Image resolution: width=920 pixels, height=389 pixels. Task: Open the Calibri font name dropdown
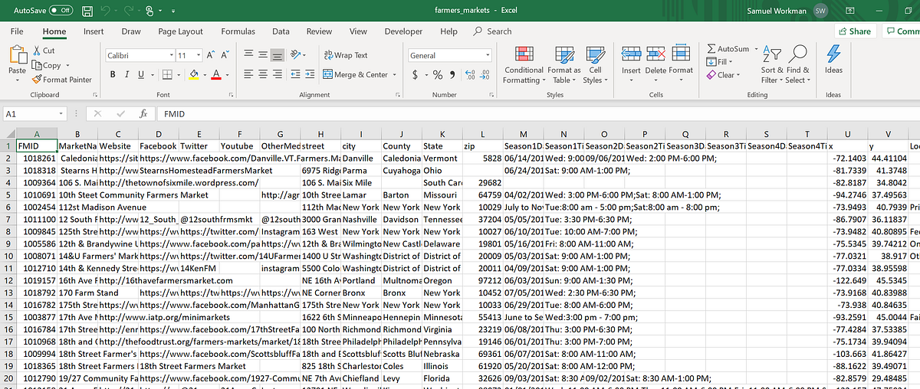[x=169, y=55]
